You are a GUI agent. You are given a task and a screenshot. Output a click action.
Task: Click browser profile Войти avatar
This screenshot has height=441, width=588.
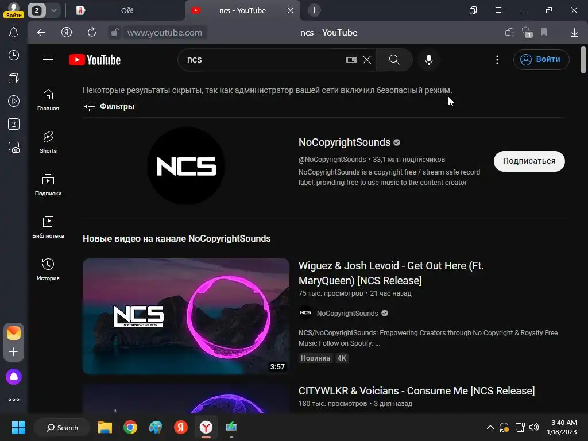[x=14, y=10]
